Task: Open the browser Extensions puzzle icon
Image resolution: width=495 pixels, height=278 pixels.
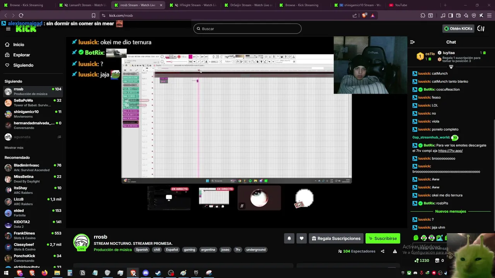Action: pos(423,15)
